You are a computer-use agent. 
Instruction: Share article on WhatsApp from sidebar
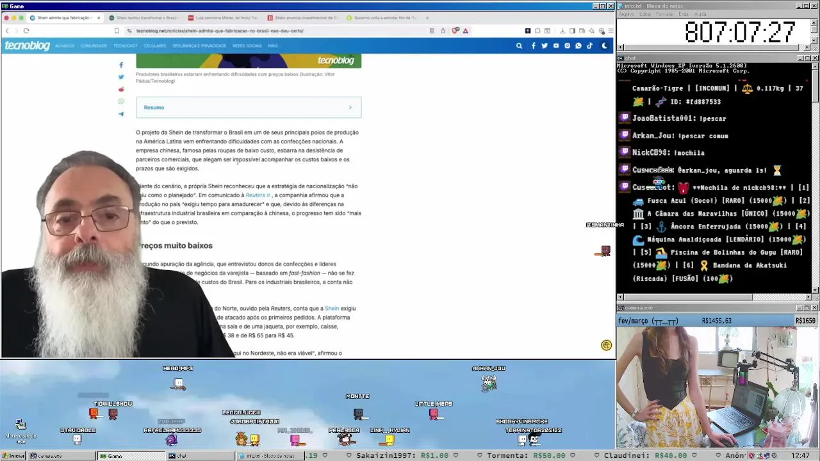pyautogui.click(x=121, y=101)
